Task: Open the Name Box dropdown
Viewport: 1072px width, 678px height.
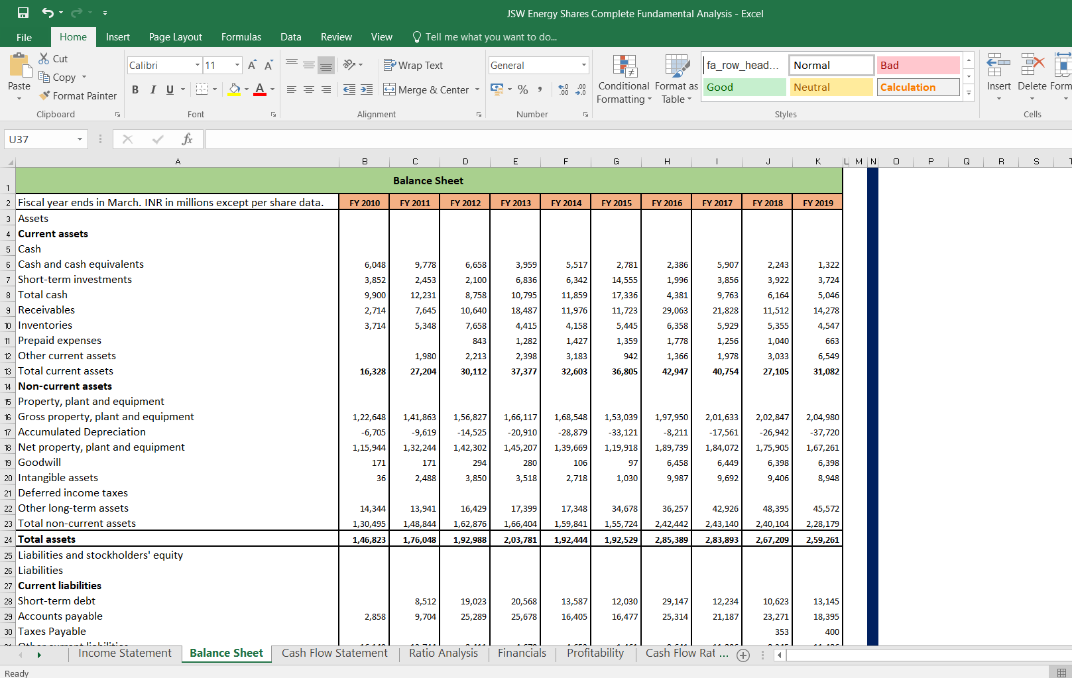Action: pyautogui.click(x=80, y=139)
